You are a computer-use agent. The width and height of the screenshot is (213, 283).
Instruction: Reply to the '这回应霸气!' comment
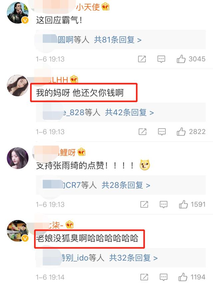pyautogui.click(x=161, y=59)
